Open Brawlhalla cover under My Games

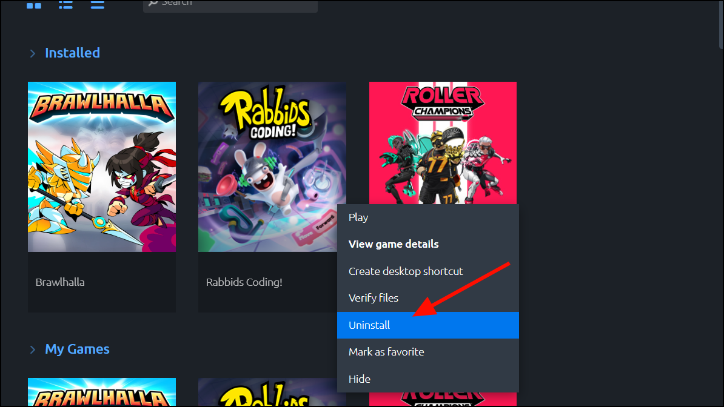[102, 392]
